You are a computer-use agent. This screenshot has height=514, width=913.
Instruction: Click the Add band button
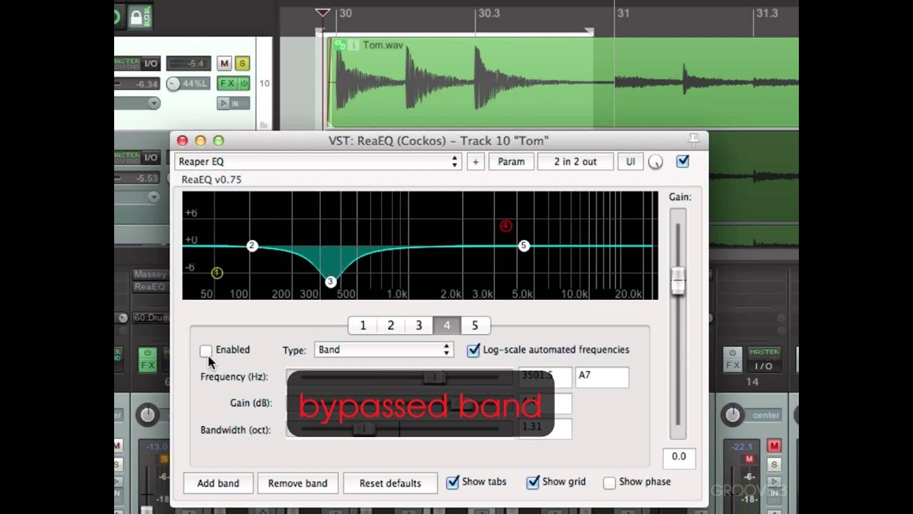click(218, 483)
